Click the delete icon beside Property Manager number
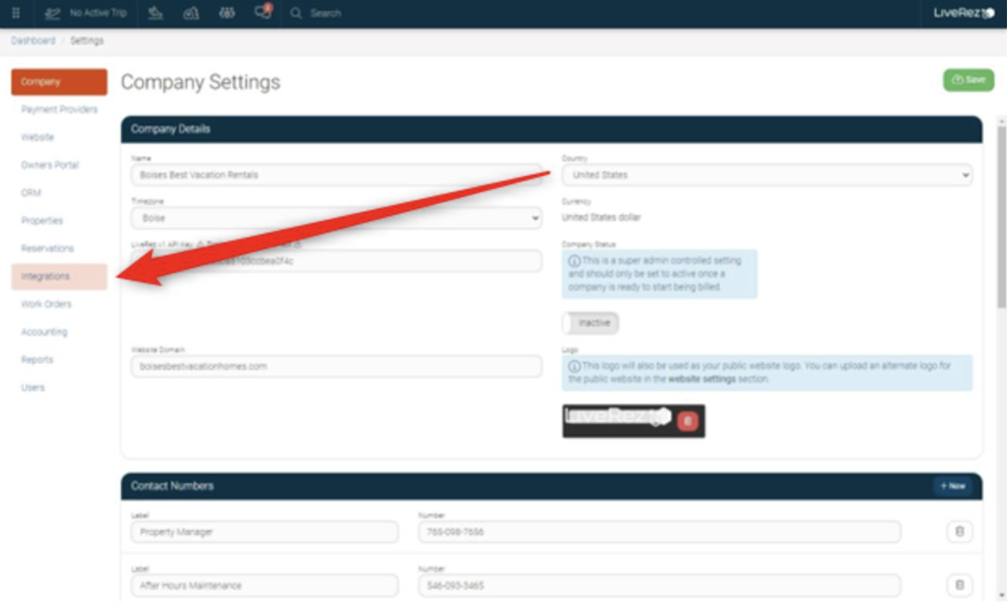Image resolution: width=1007 pixels, height=607 pixels. click(x=960, y=531)
